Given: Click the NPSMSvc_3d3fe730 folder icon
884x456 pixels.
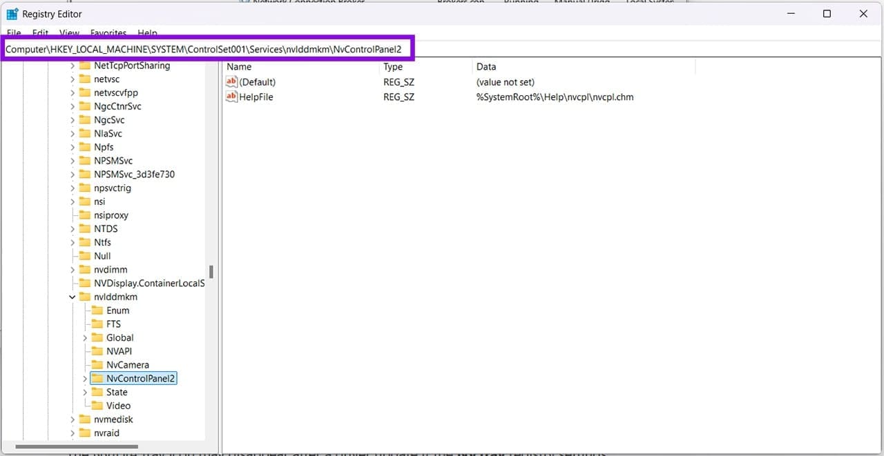Looking at the screenshot, I should click(x=84, y=175).
